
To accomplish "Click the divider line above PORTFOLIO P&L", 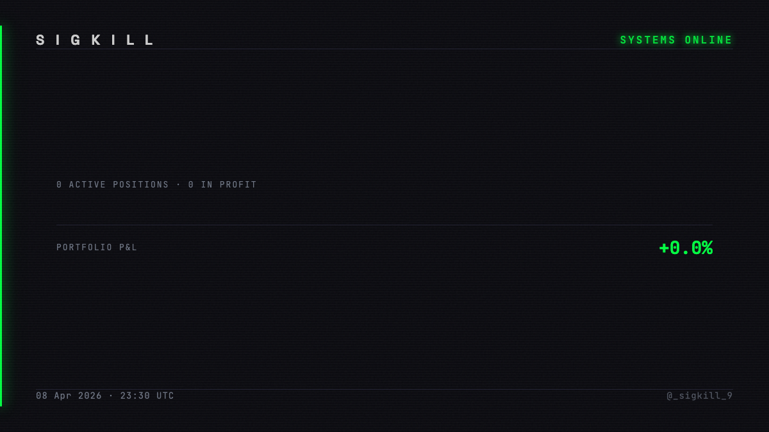I will coord(384,225).
